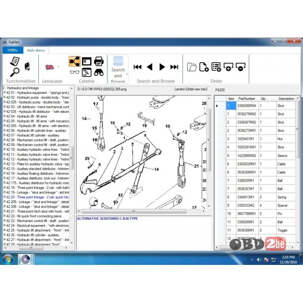Select part number 3308290M94 cell
Screen dimensions: 303x303
point(247,106)
